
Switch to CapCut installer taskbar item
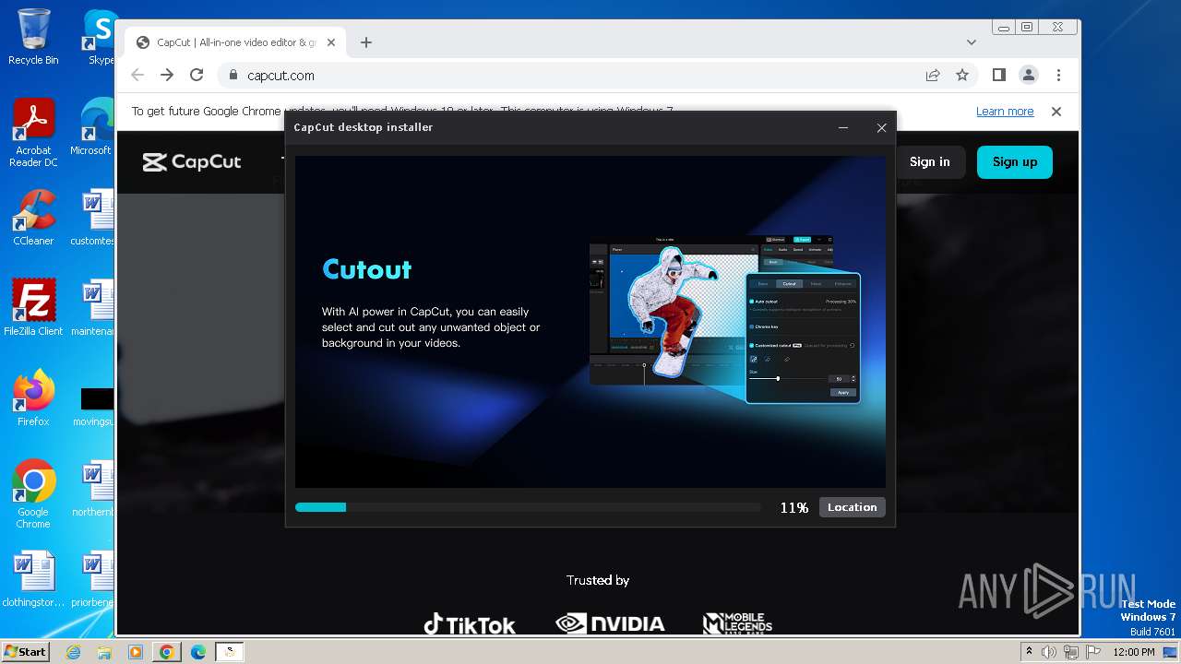pos(230,652)
